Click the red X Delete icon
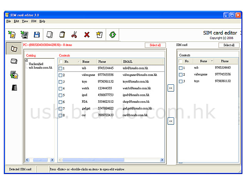Screen dimensions: 246x184 pyautogui.click(x=87, y=34)
